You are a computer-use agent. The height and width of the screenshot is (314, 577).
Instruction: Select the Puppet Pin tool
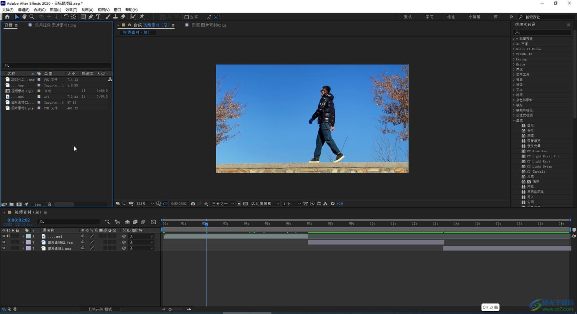pyautogui.click(x=142, y=17)
